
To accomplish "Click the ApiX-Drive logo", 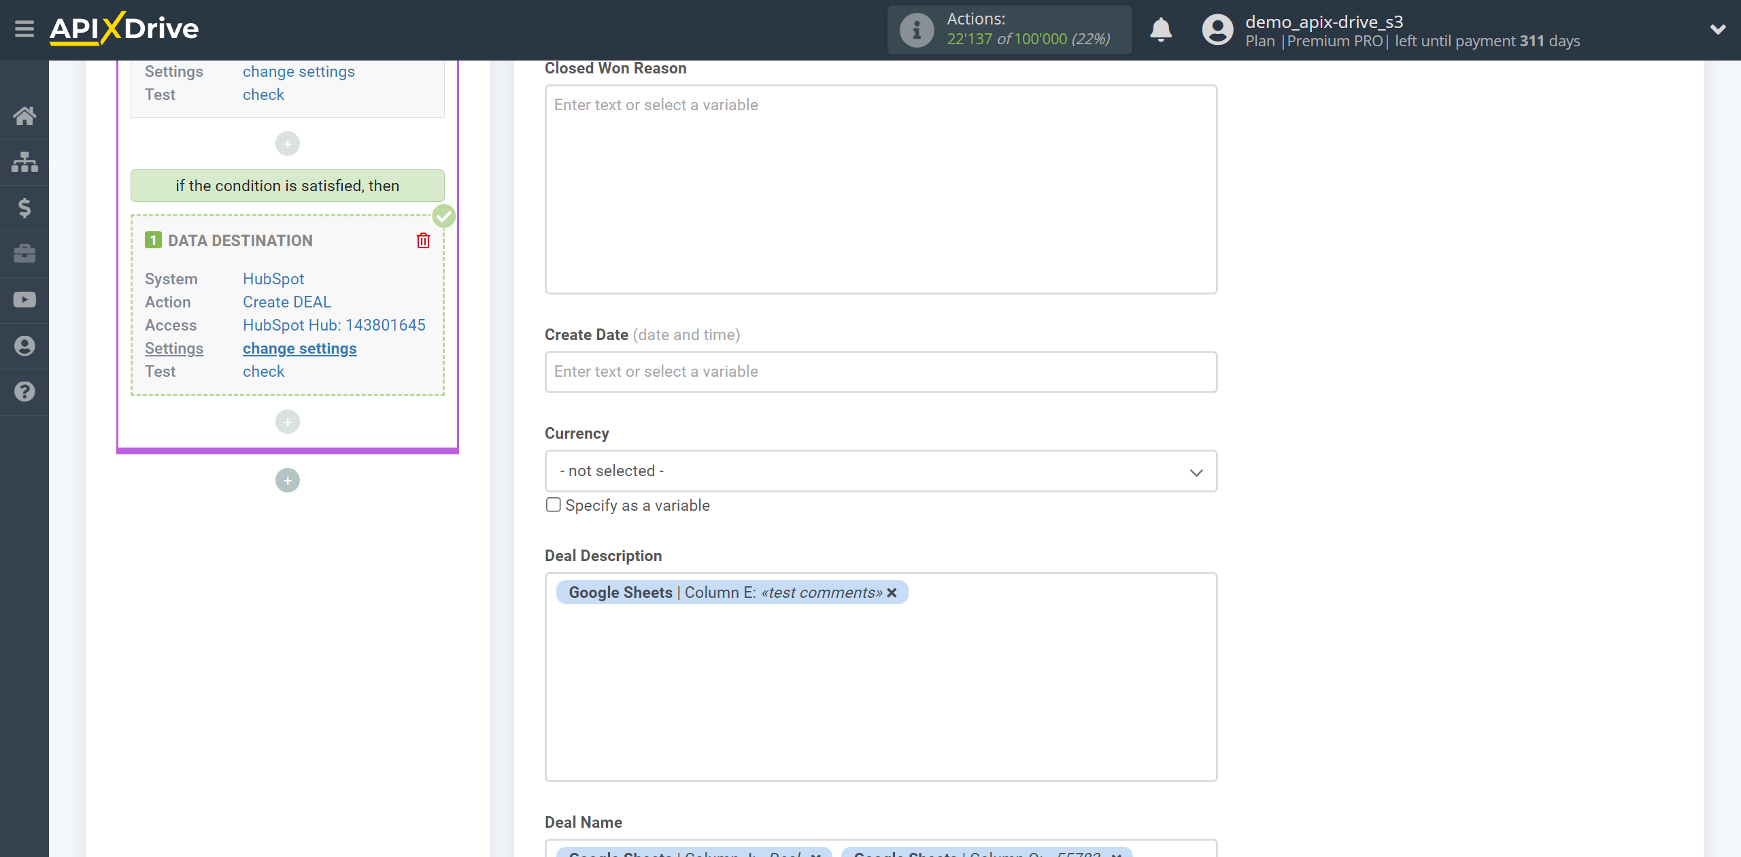I will tap(124, 29).
